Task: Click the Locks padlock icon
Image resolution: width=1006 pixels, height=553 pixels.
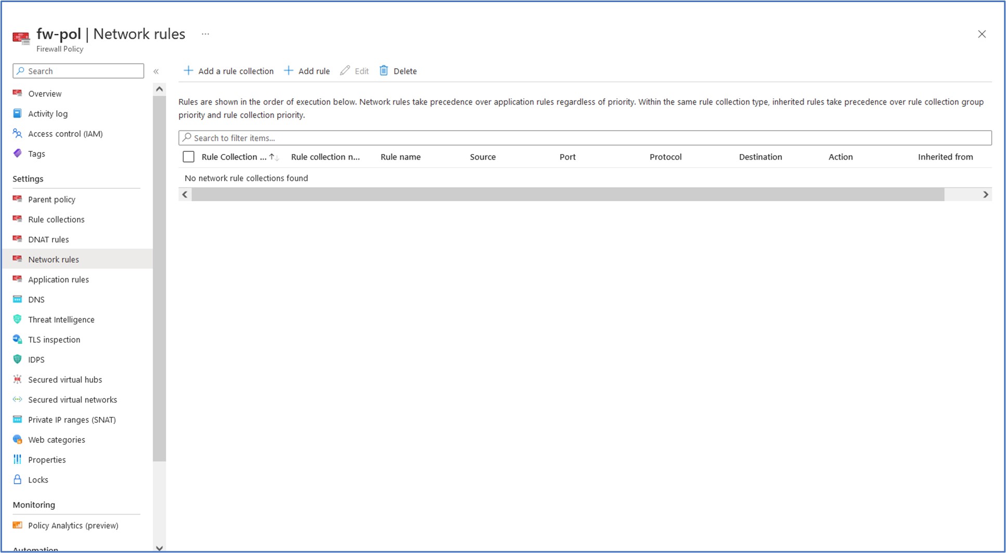Action: click(18, 480)
